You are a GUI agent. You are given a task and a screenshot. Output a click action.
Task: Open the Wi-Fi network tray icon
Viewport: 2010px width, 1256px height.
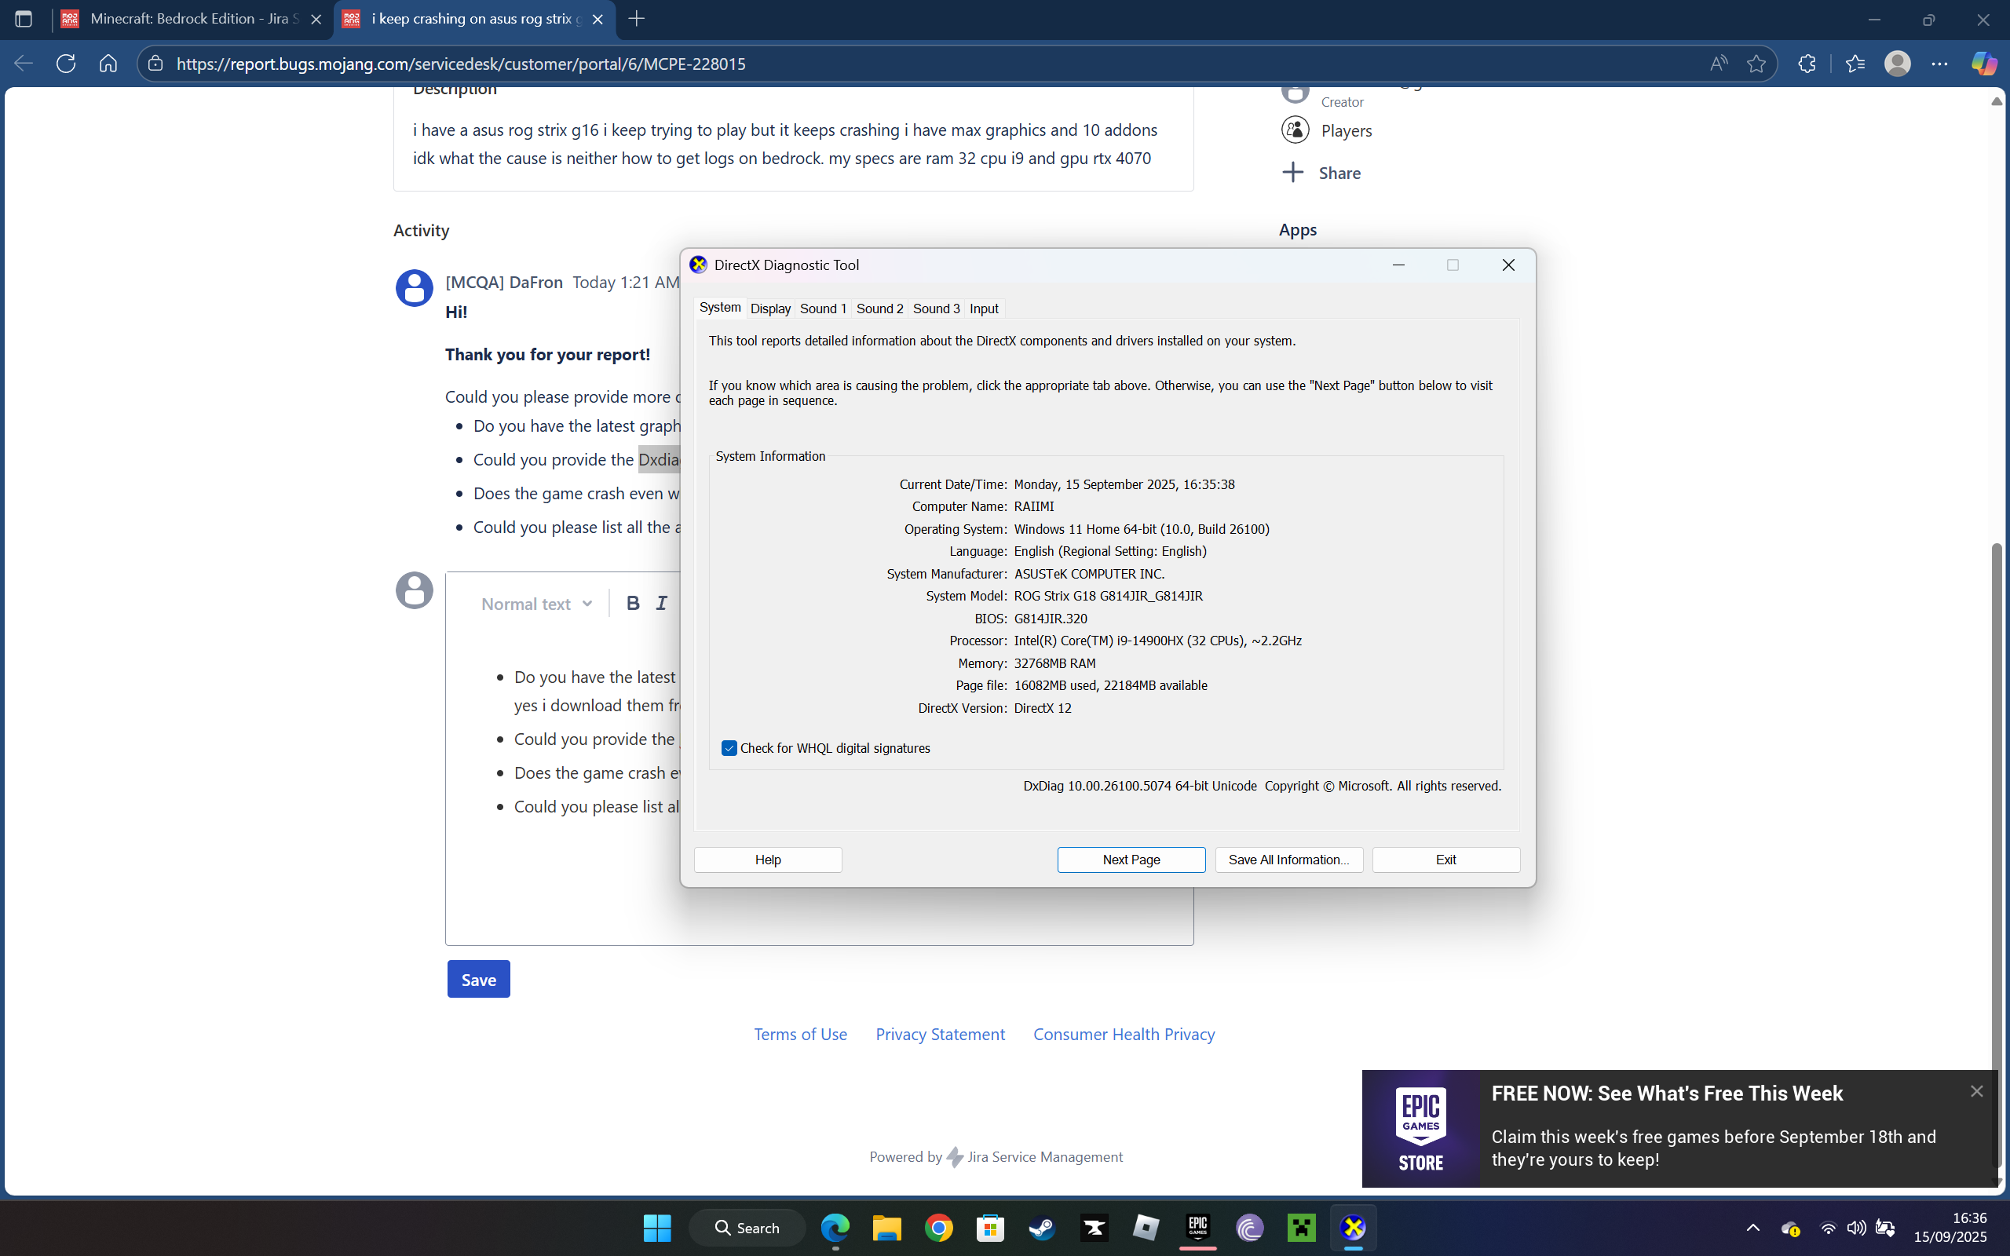coord(1828,1228)
